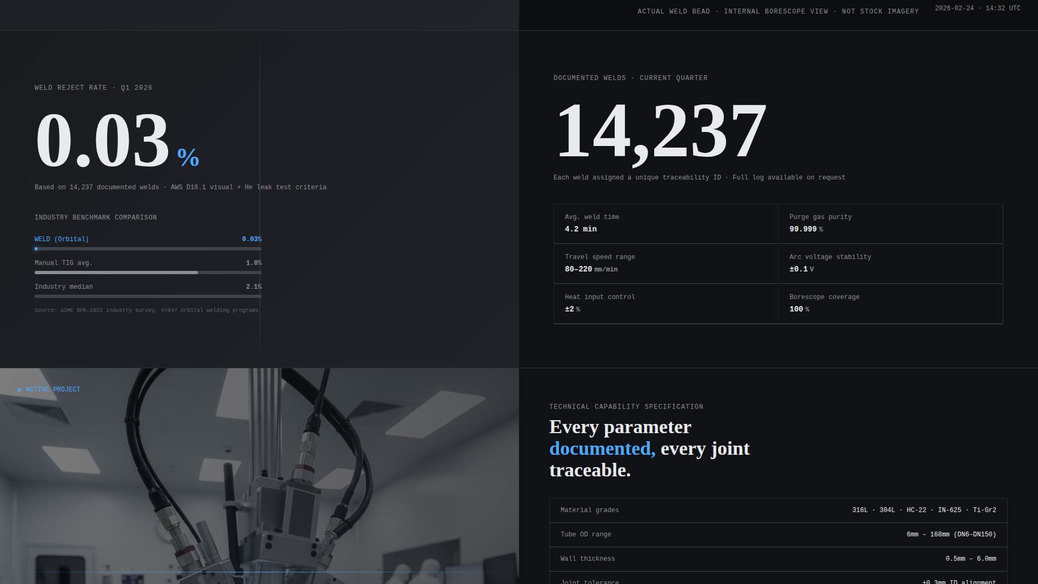Select the Tube OD range specification row

(777, 534)
